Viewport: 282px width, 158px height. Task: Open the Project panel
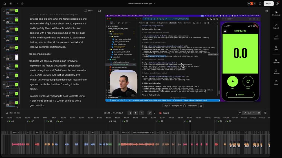(276, 26)
